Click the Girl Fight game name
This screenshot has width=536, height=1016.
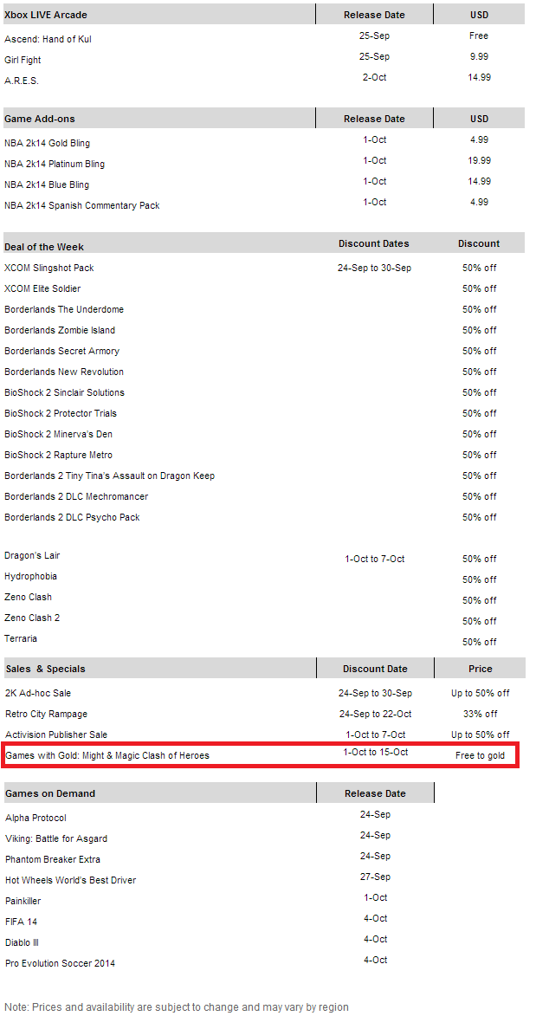(x=23, y=60)
